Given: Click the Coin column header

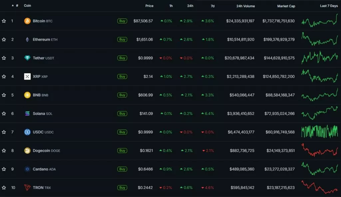Looking at the screenshot, I should coord(27,6).
